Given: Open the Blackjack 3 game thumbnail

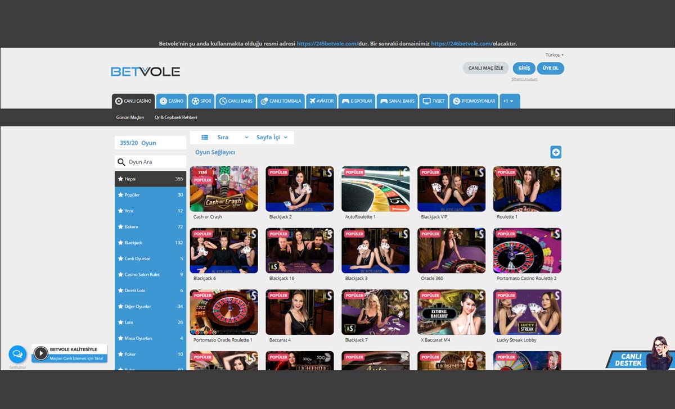Looking at the screenshot, I should pos(376,251).
